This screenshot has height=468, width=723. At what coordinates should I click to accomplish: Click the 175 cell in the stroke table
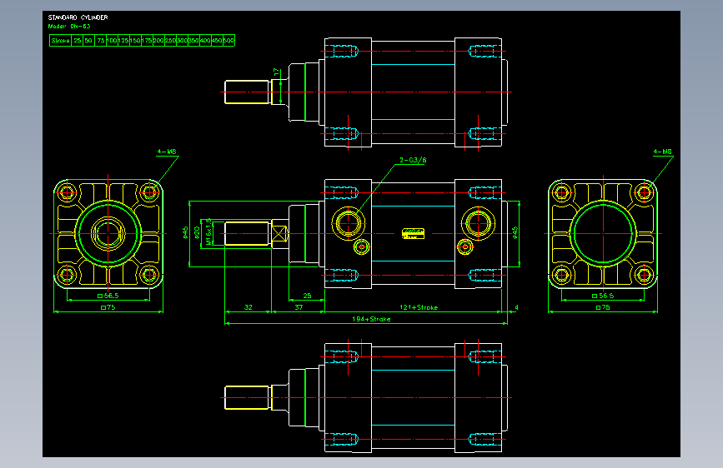(147, 41)
